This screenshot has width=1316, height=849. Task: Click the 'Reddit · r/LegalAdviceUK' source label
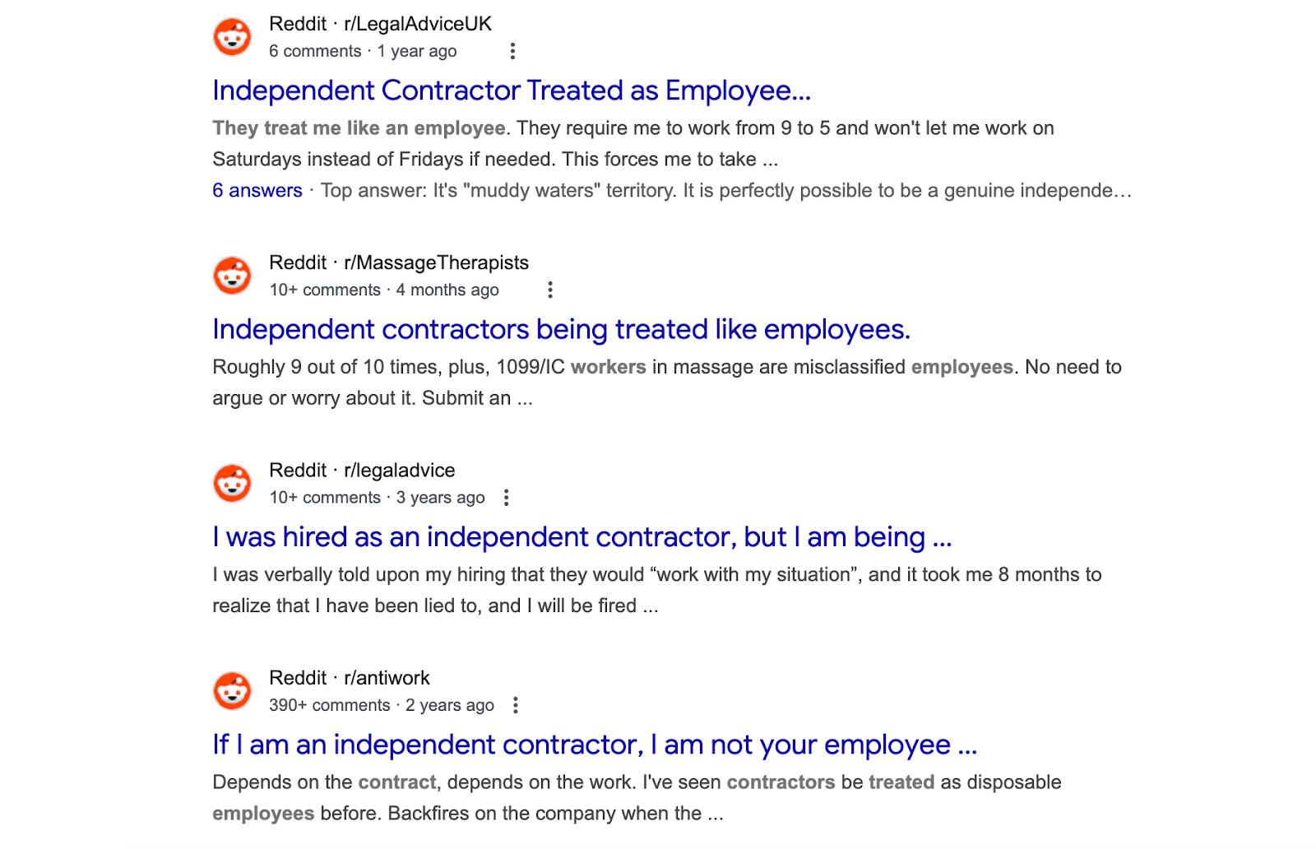pyautogui.click(x=379, y=23)
